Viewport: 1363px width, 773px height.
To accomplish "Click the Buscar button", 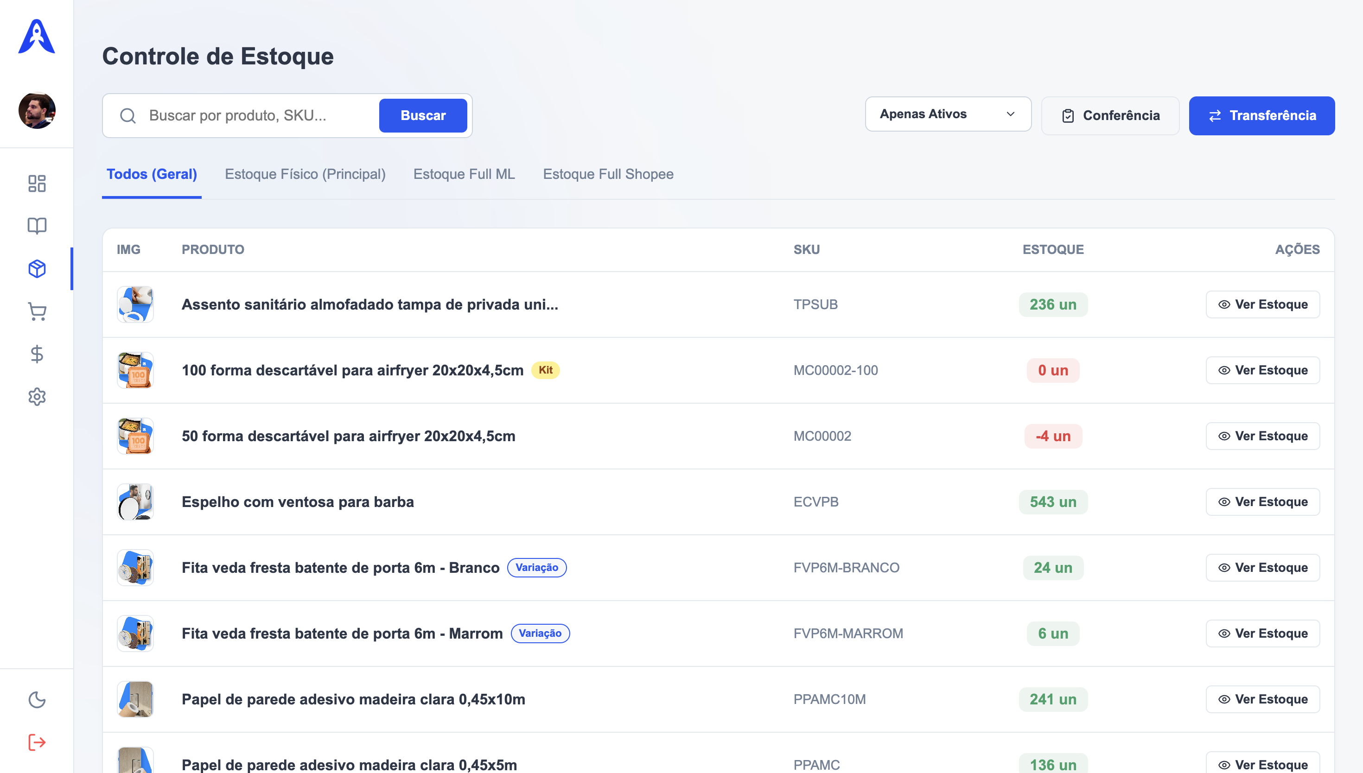I will pos(423,115).
